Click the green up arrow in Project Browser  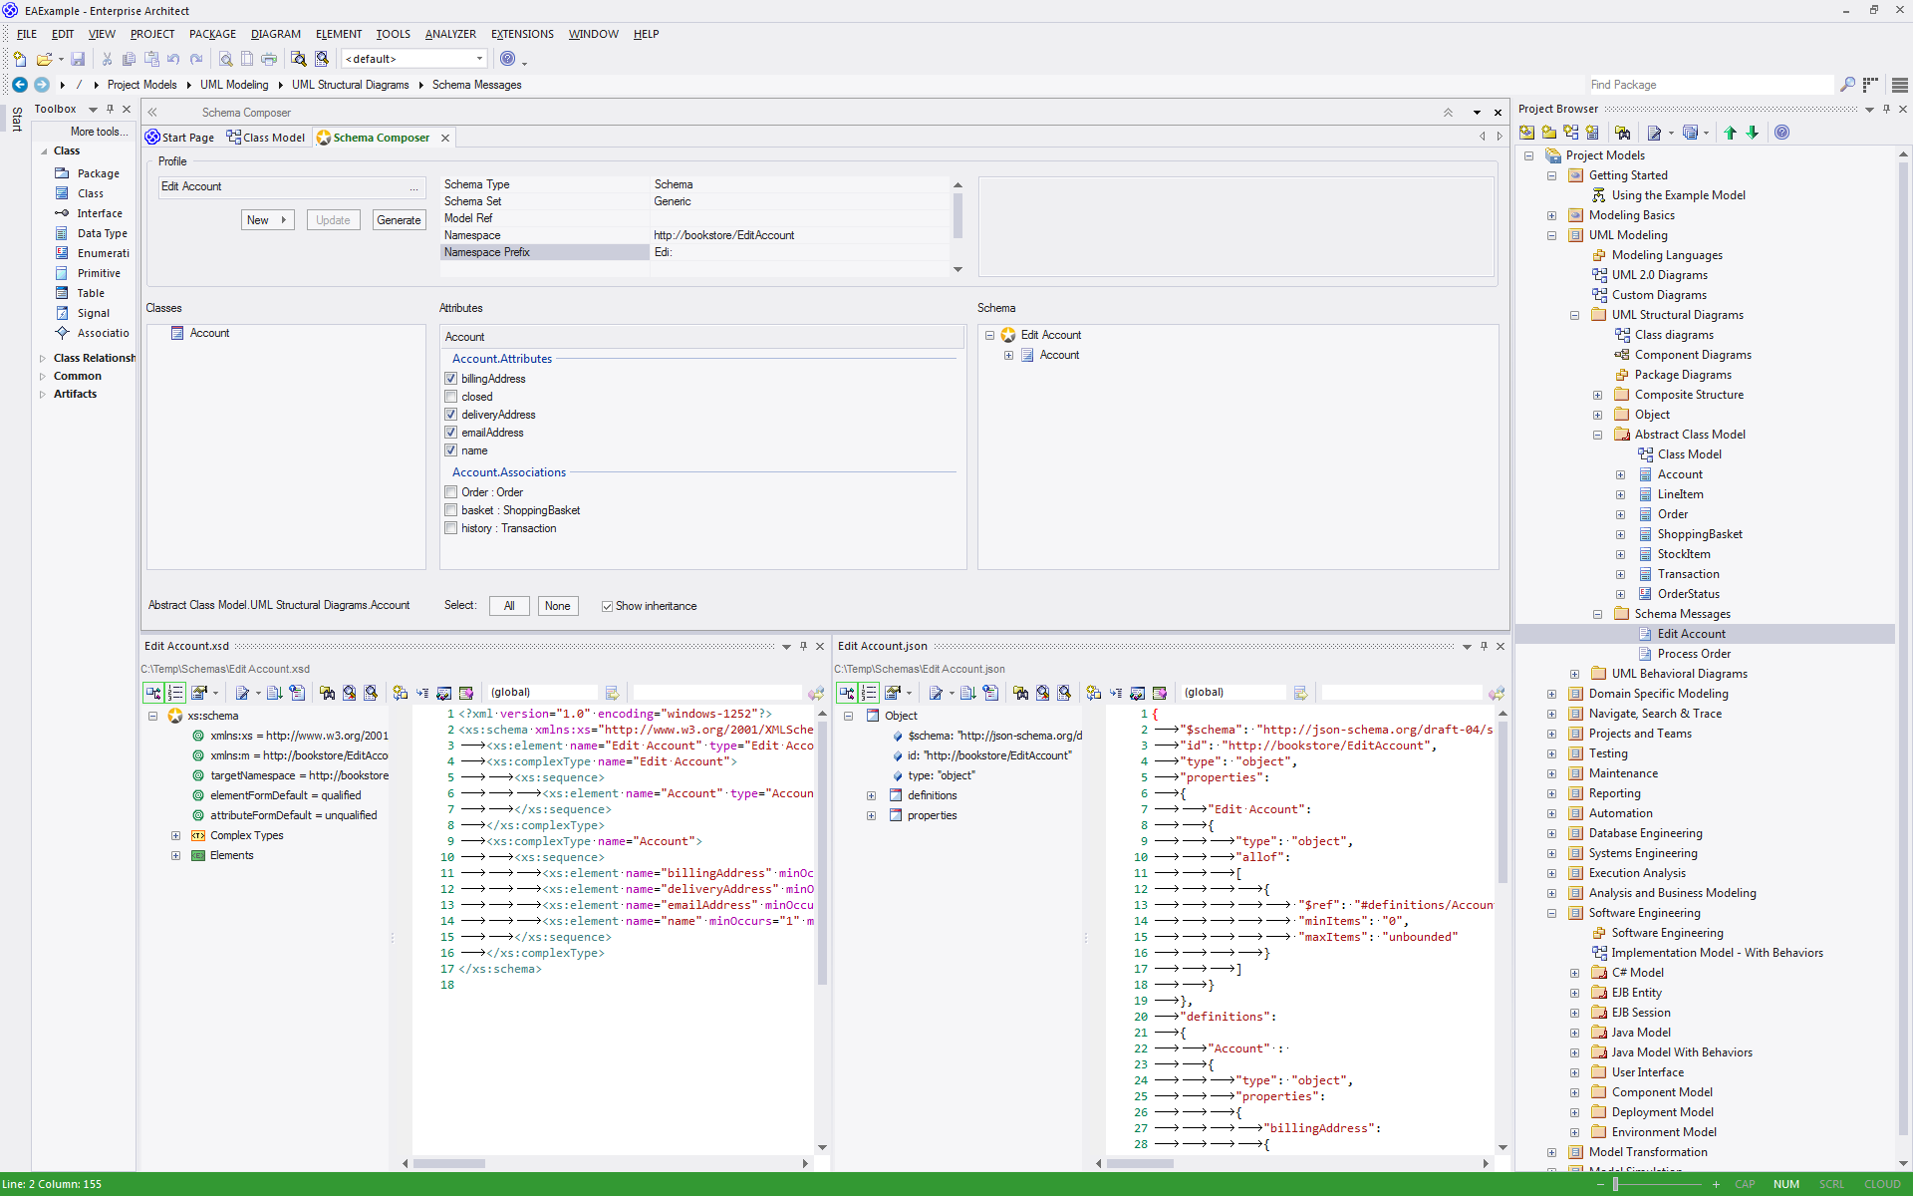coord(1730,133)
